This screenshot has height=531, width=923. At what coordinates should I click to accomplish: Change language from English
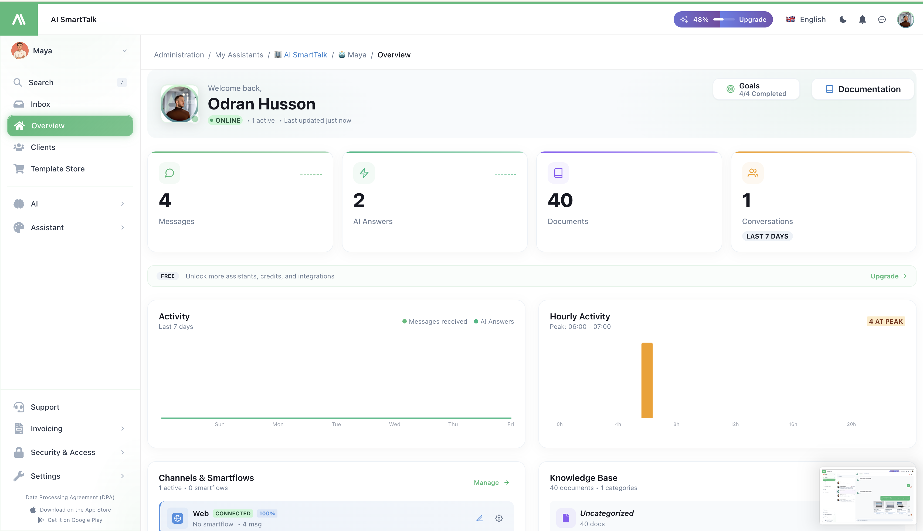click(x=806, y=20)
